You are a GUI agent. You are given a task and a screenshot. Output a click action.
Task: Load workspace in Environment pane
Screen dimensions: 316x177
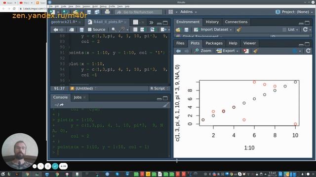coord(178,30)
